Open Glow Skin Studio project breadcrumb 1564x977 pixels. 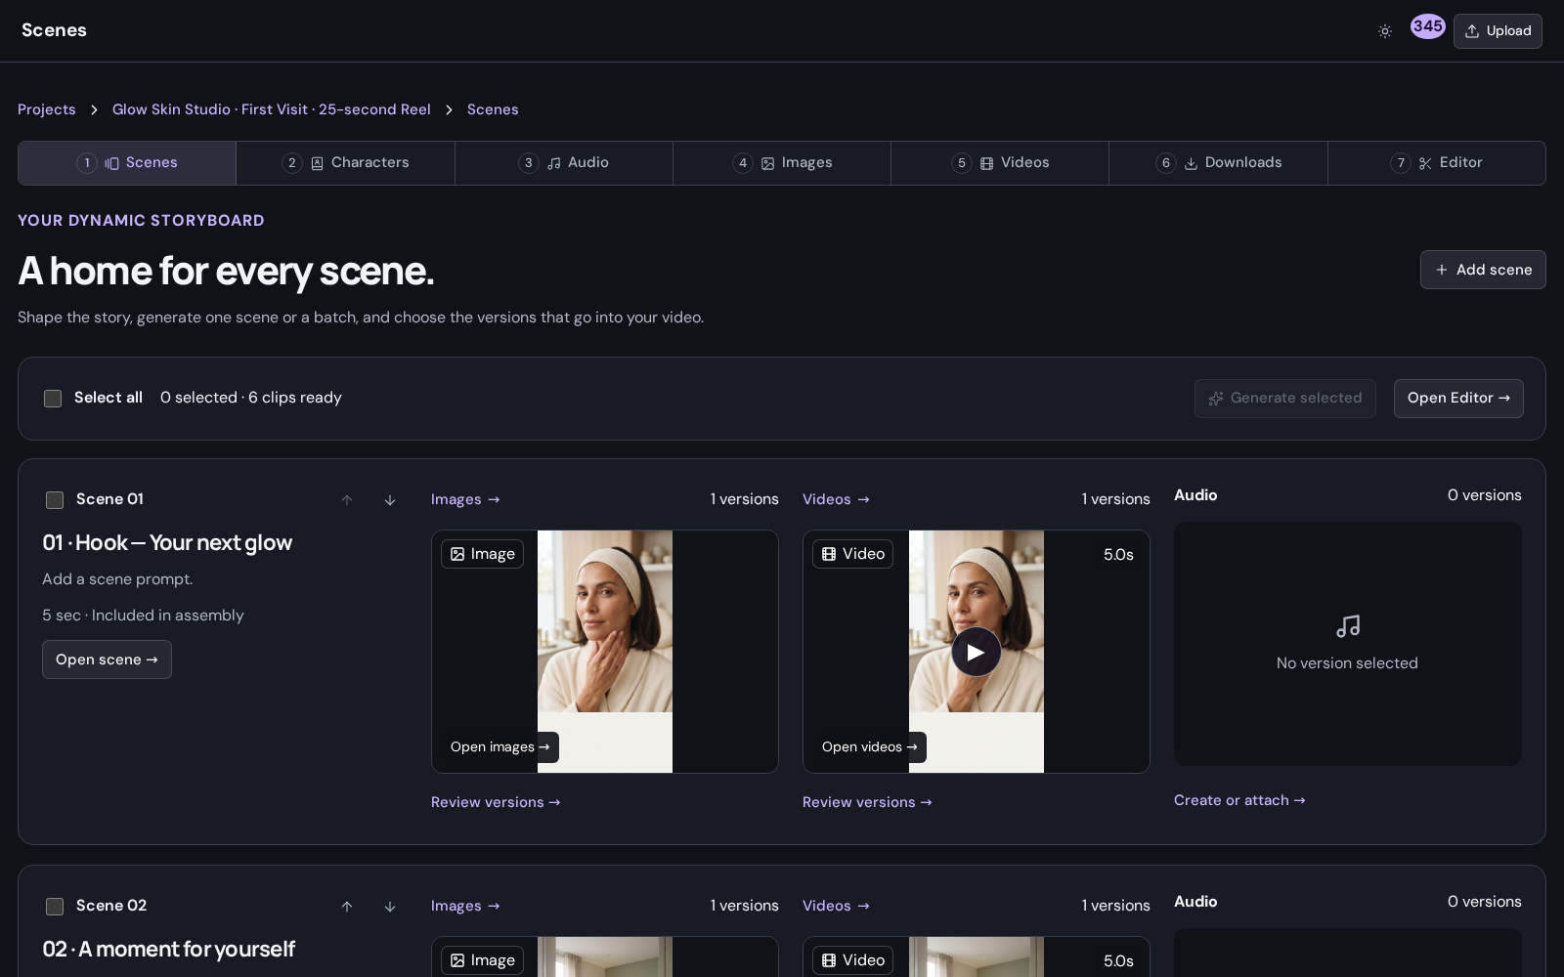272,109
